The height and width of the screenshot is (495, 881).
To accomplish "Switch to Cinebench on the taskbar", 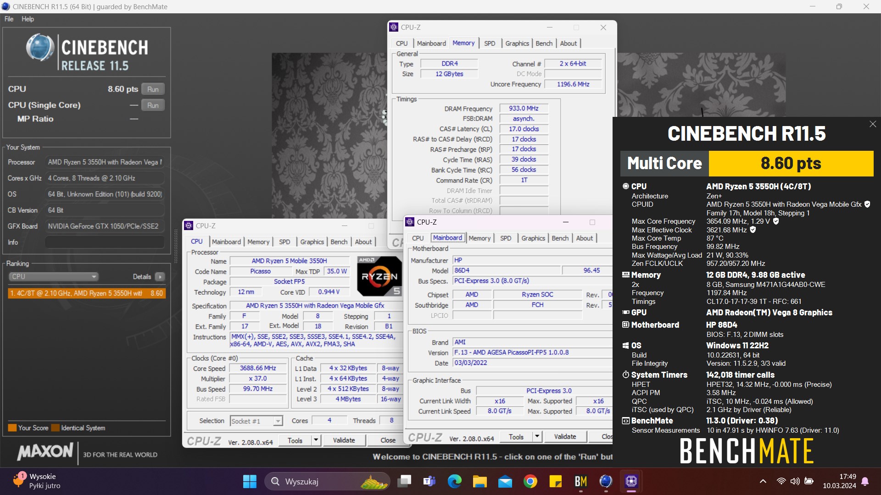I will [x=606, y=481].
